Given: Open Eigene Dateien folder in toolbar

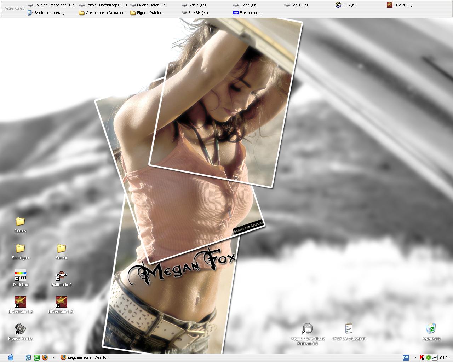Looking at the screenshot, I should click(x=147, y=13).
